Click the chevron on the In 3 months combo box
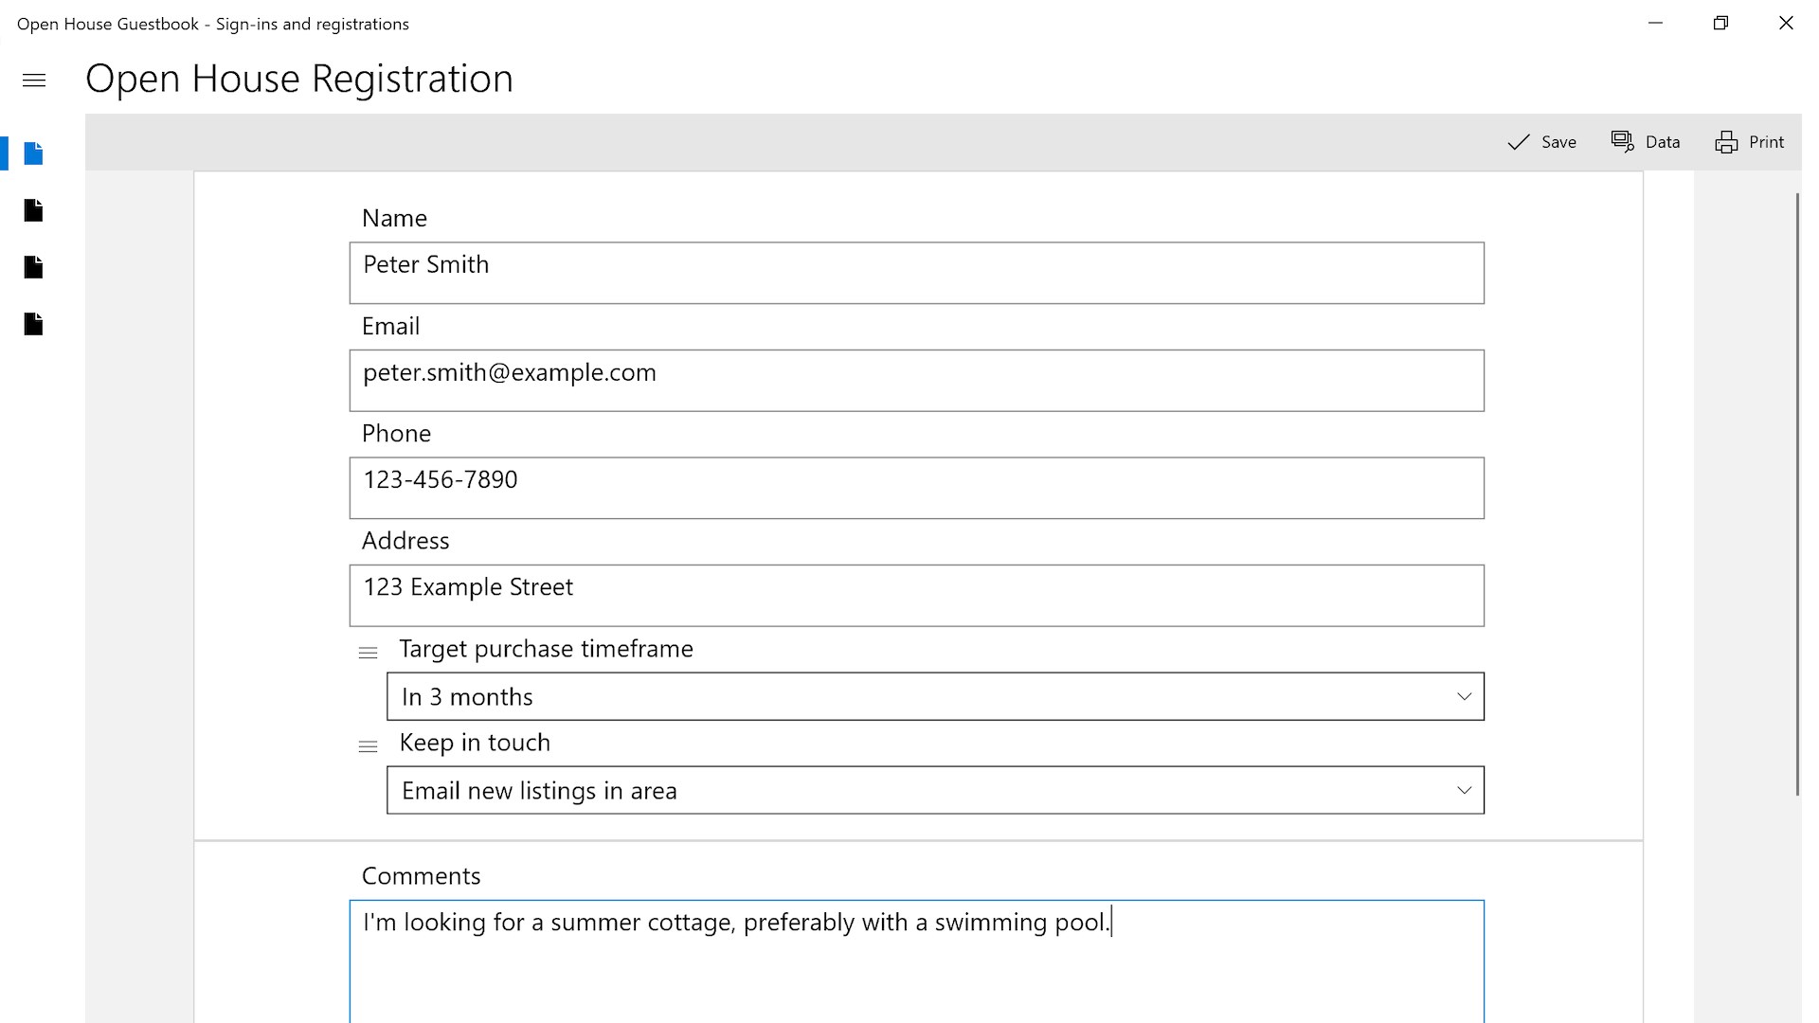The height and width of the screenshot is (1023, 1819). coord(1464,697)
